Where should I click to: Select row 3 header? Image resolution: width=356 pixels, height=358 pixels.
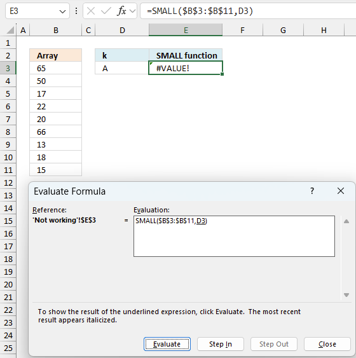(x=8, y=68)
